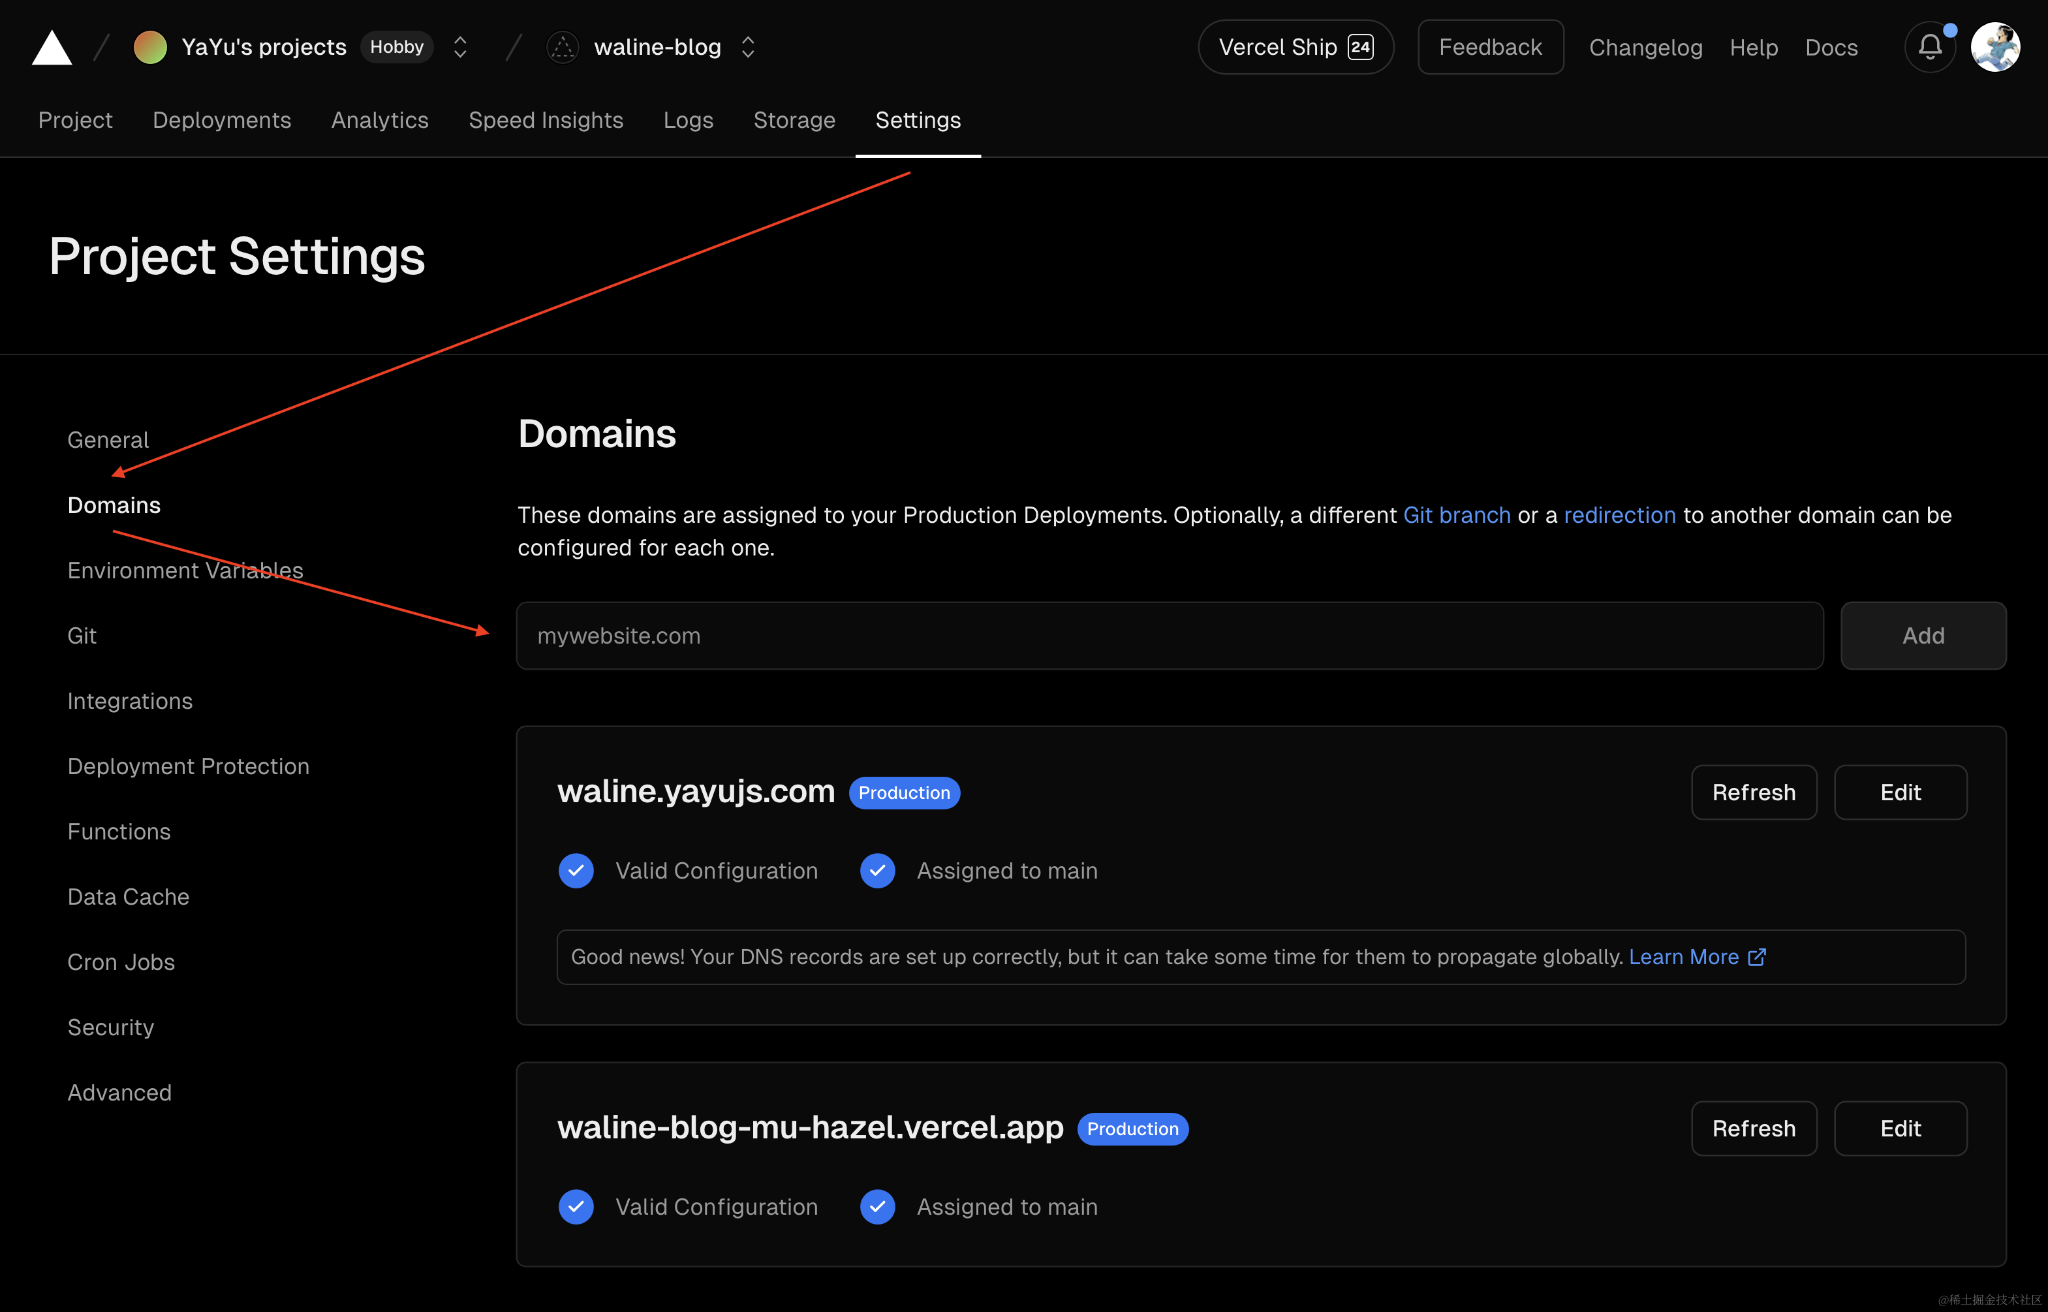This screenshot has width=2048, height=1312.
Task: Click the Vercel Ship 24 badge
Action: point(1296,48)
